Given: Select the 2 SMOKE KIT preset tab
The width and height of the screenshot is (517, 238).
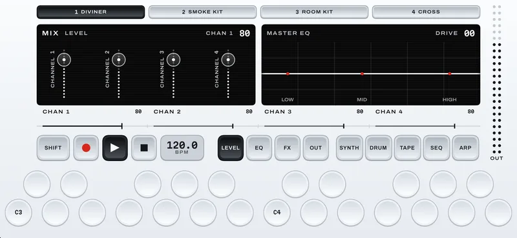Looking at the screenshot, I should tap(202, 12).
